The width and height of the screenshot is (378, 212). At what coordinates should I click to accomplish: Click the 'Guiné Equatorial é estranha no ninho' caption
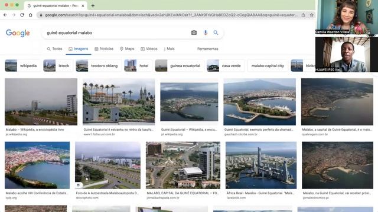click(x=118, y=130)
